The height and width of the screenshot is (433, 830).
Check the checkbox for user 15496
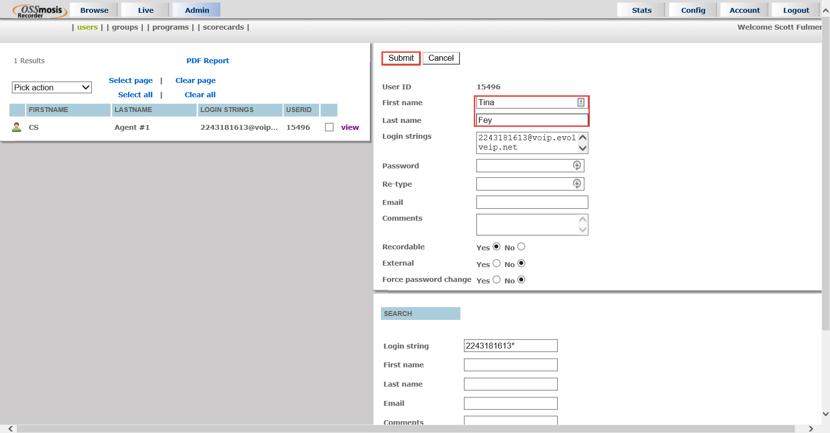click(329, 127)
